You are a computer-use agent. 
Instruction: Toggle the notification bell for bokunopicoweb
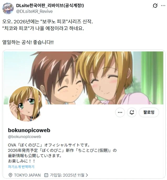tap(132, 112)
